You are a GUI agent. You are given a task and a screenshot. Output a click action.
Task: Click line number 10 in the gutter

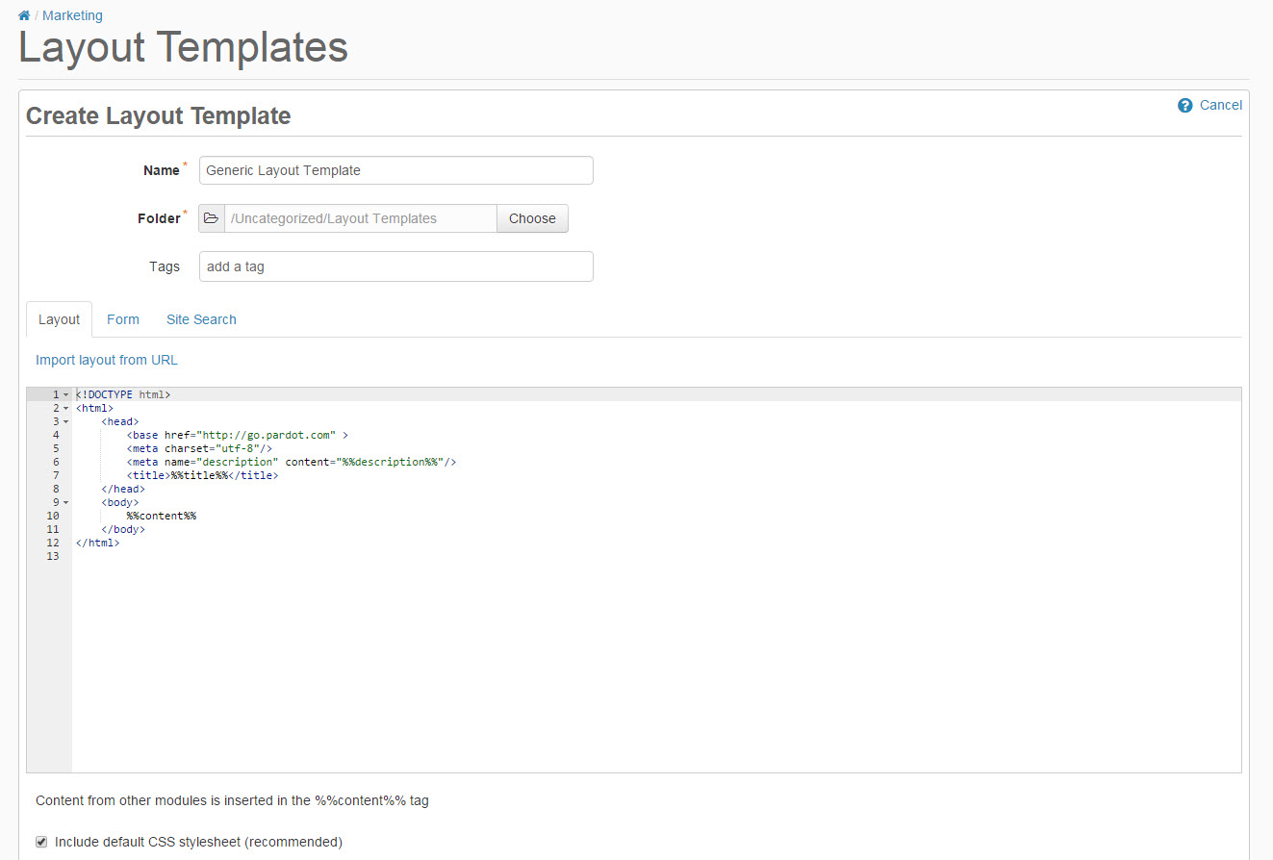[53, 515]
